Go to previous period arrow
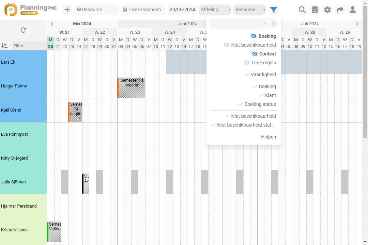 (x=52, y=24)
